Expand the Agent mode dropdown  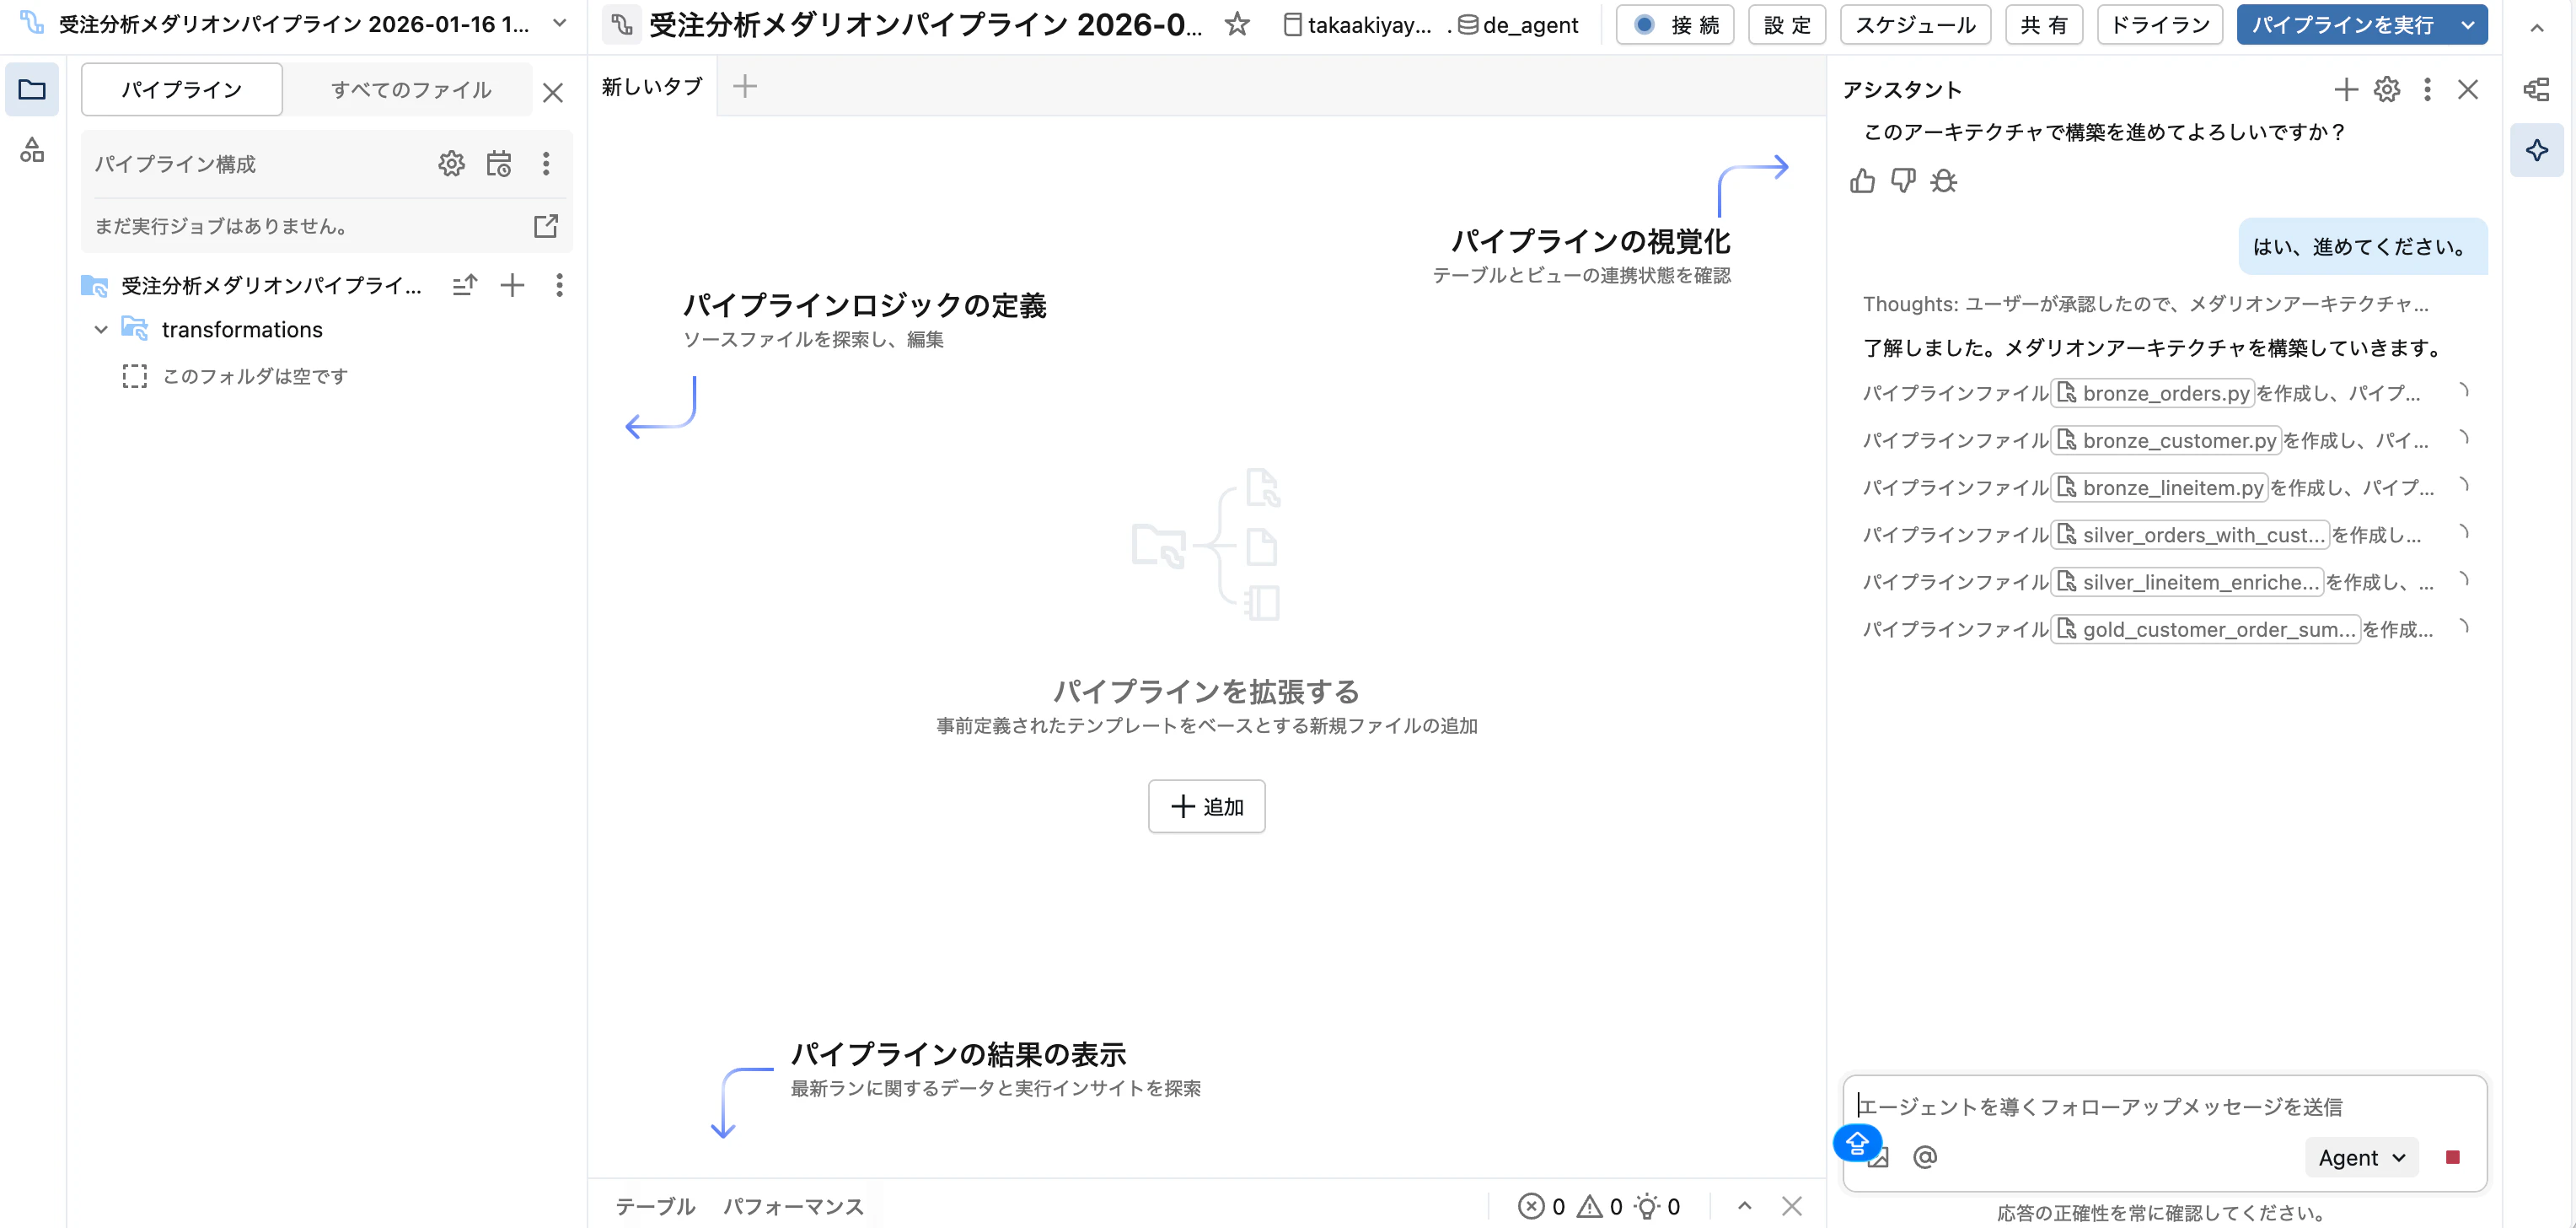click(2361, 1157)
